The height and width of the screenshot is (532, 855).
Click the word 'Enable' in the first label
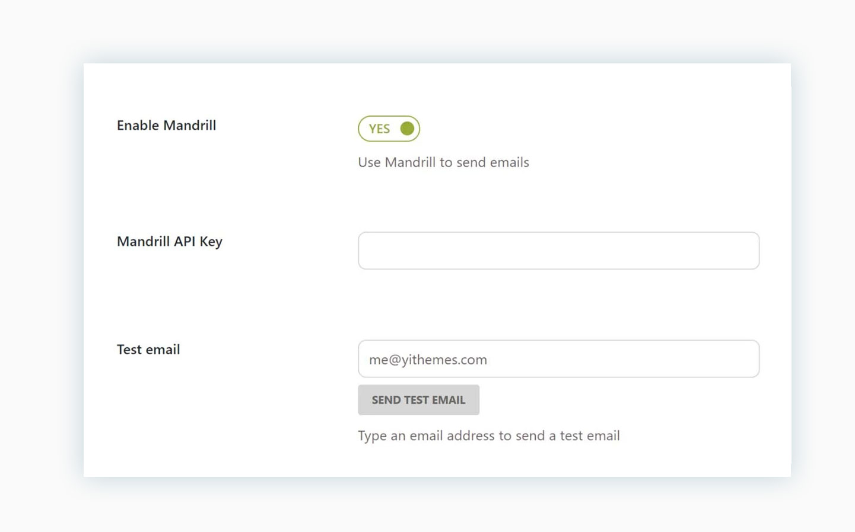click(x=138, y=126)
